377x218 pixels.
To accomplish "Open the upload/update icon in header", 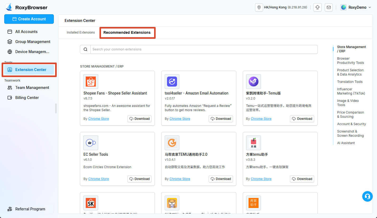I will click(x=317, y=7).
